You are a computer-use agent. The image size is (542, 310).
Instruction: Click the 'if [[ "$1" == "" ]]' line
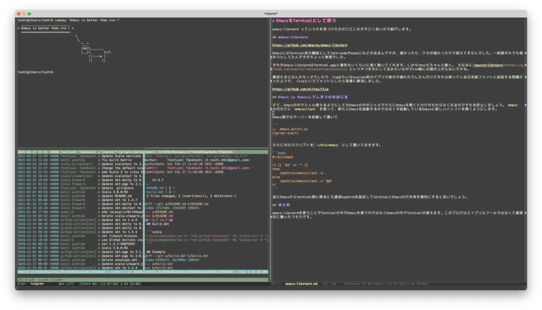tap(290, 165)
